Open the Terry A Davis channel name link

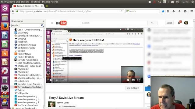pos(63,103)
